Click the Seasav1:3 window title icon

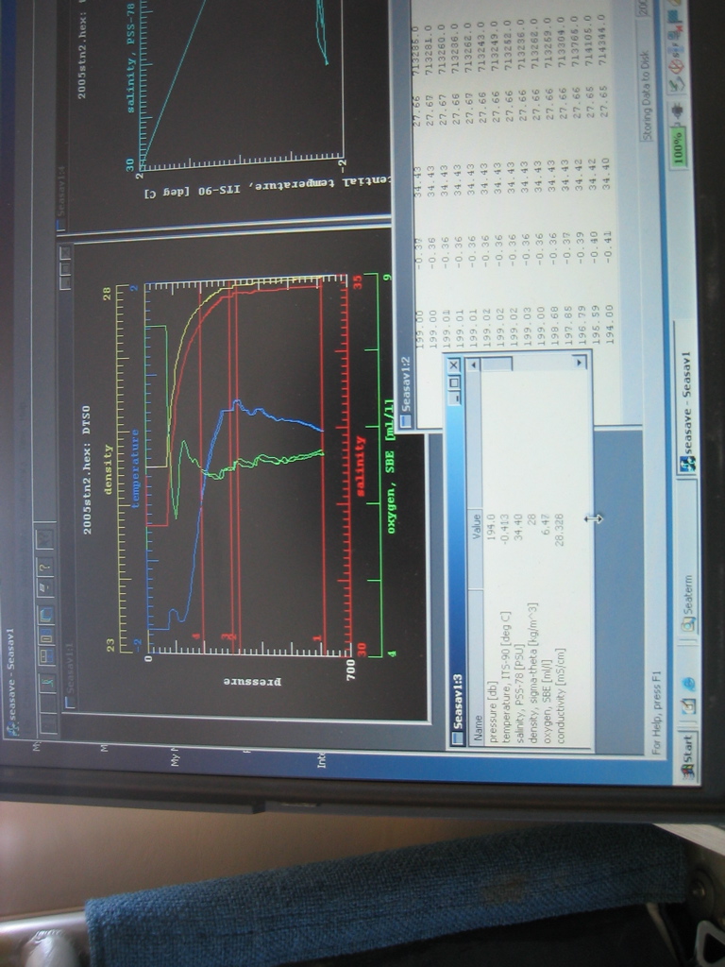coord(458,738)
